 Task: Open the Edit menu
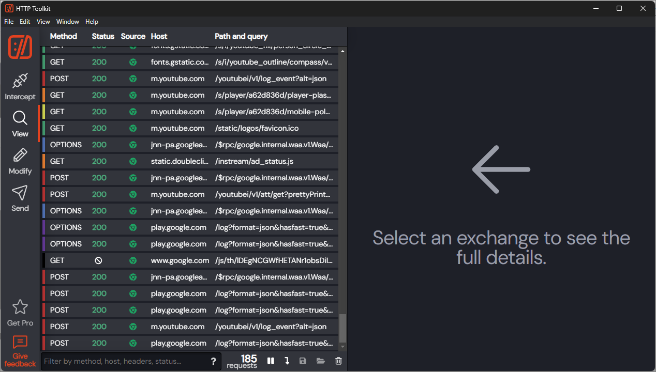(25, 22)
